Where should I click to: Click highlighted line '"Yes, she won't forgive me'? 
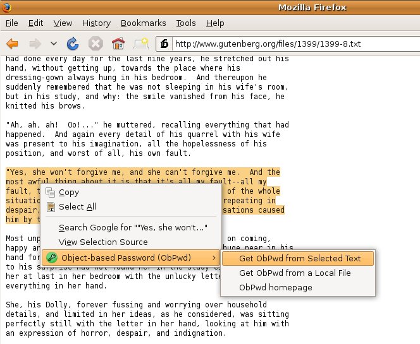coord(143,172)
